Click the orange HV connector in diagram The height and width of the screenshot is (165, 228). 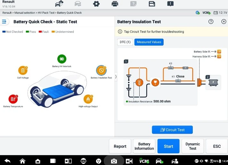coord(199,83)
